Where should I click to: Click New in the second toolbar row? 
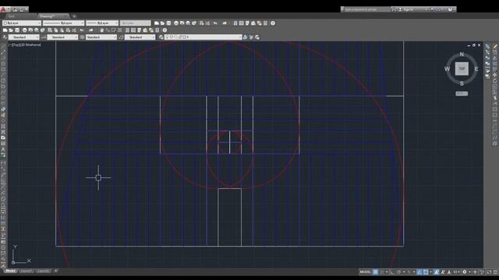click(5, 30)
